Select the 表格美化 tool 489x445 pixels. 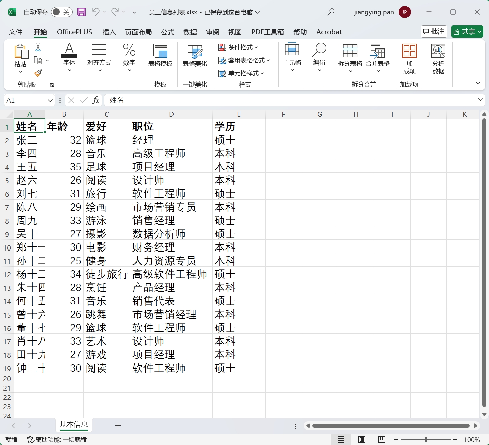tap(195, 57)
